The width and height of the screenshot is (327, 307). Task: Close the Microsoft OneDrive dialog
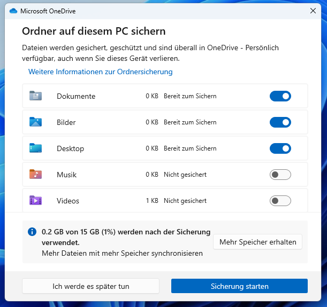click(313, 11)
